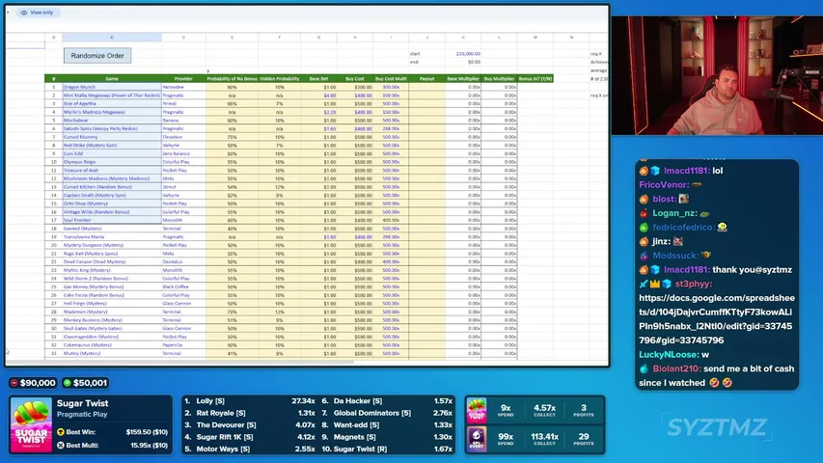823x463 pixels.
Task: Select the Geeked (Mystery) cell
Action: coord(112,229)
